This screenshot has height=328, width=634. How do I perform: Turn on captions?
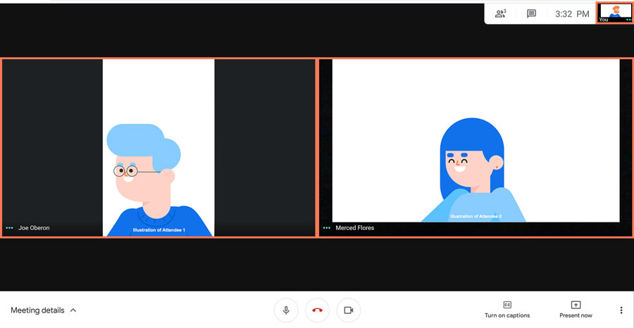(x=507, y=310)
